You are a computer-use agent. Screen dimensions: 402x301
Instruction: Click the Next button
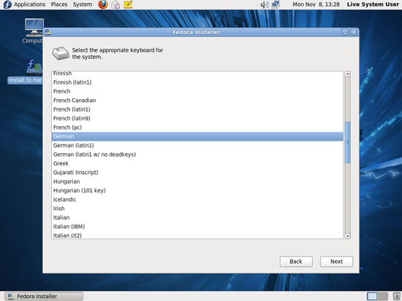pos(336,262)
